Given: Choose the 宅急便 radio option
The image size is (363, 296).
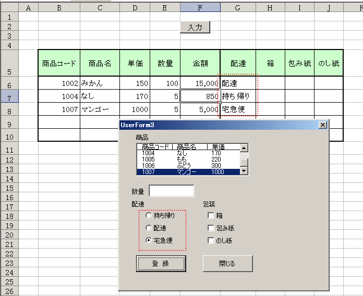Looking at the screenshot, I should click(x=149, y=240).
